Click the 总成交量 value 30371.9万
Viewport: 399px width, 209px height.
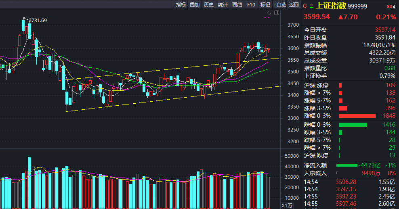[382, 61]
